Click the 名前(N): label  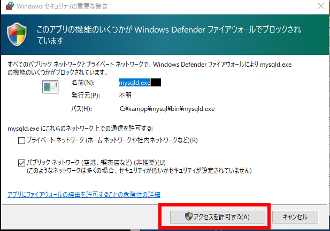click(83, 83)
